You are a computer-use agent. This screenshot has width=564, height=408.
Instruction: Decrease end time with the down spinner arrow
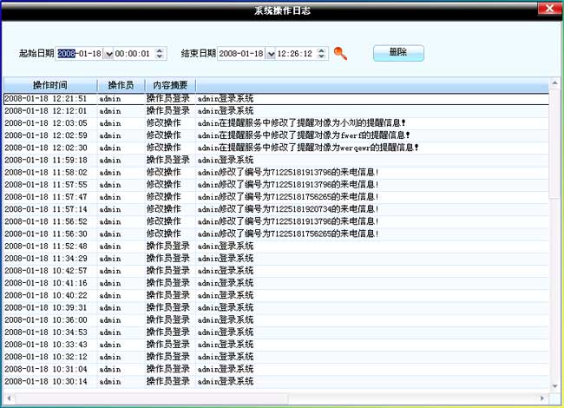(x=323, y=57)
